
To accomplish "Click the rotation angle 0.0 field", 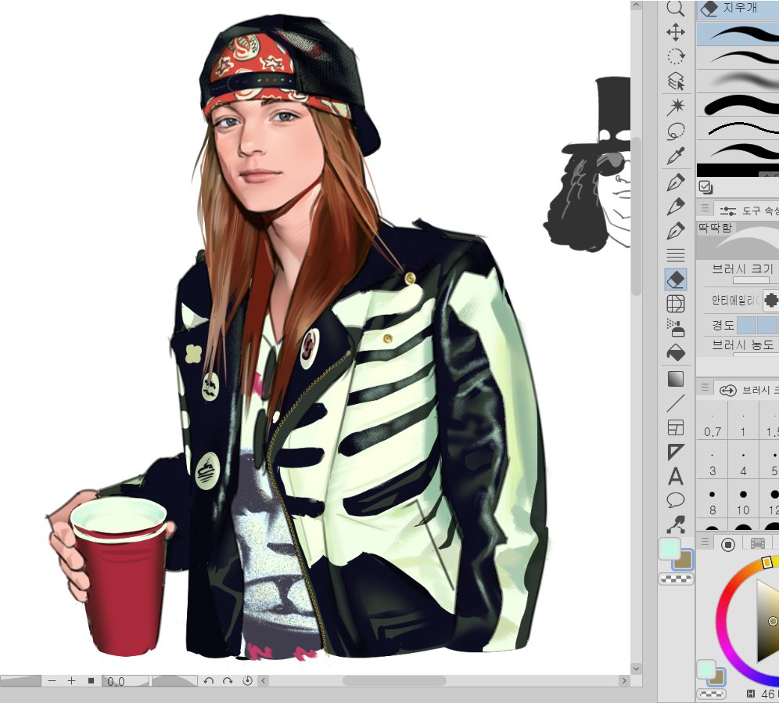I will [124, 681].
